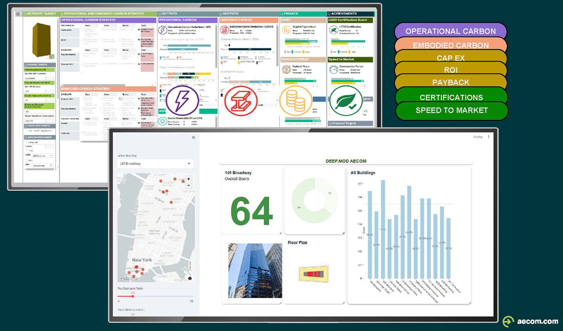Open the Display options menu on the dashboard

coord(490,137)
